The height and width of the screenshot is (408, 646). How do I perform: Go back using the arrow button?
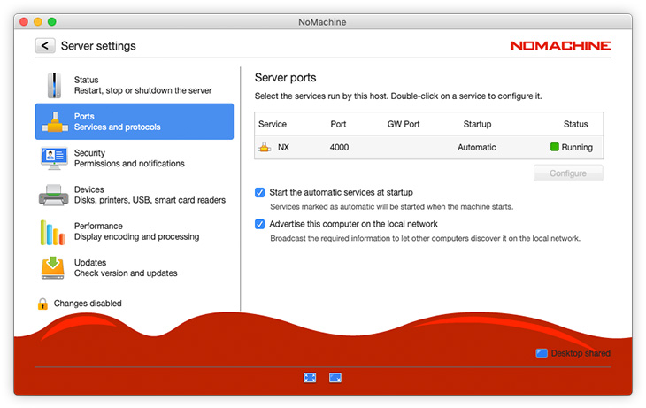[x=45, y=46]
